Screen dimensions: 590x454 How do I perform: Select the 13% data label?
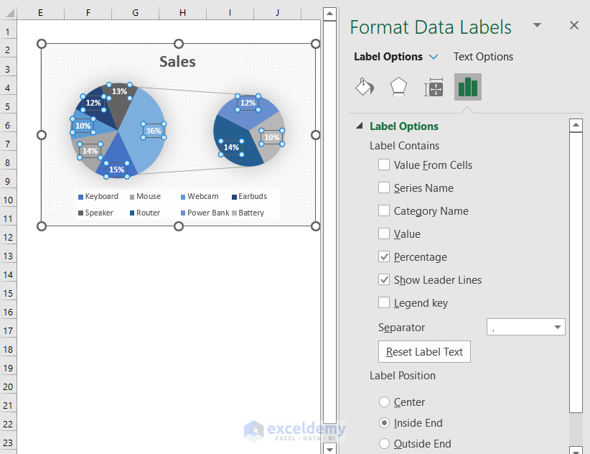[119, 91]
